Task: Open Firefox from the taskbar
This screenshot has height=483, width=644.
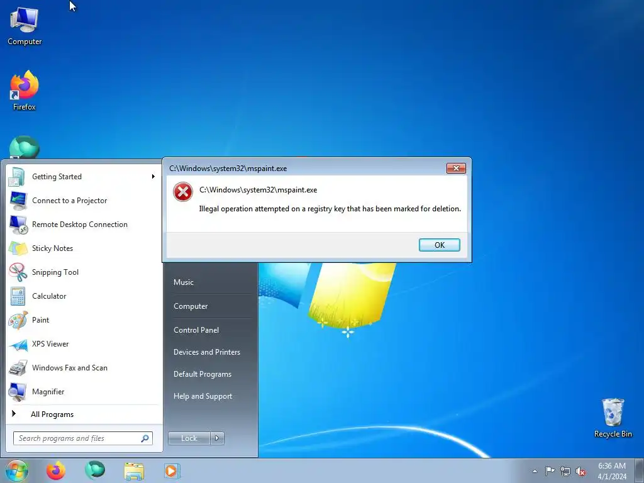Action: point(56,470)
